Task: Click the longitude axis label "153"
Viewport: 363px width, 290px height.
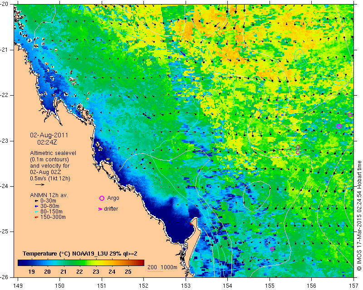Action: point(186,285)
